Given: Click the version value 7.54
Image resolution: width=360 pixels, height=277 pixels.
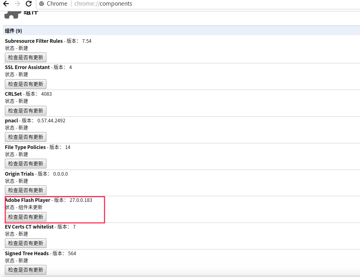Looking at the screenshot, I should [x=87, y=41].
